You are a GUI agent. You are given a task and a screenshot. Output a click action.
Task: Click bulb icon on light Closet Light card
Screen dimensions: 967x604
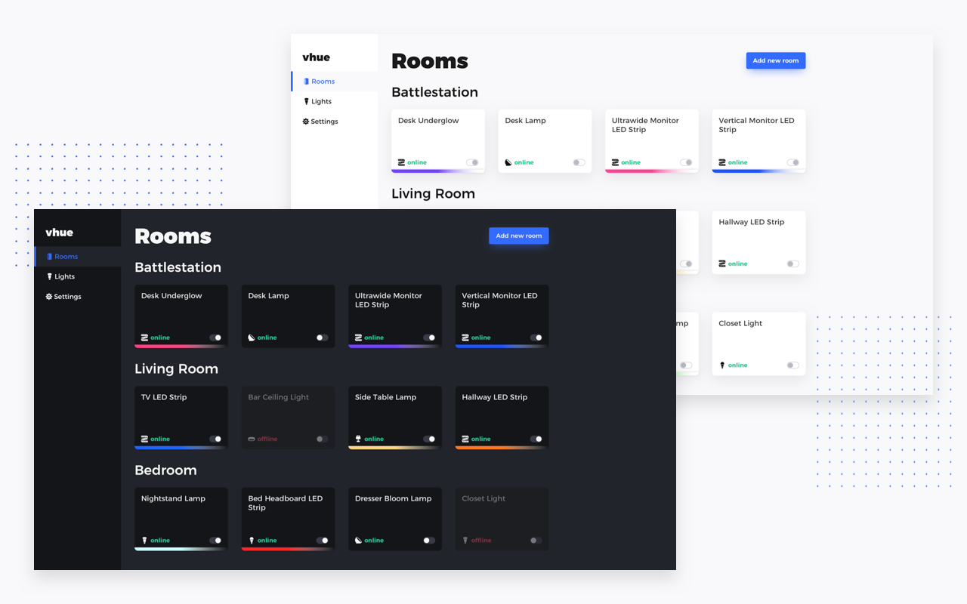(722, 365)
